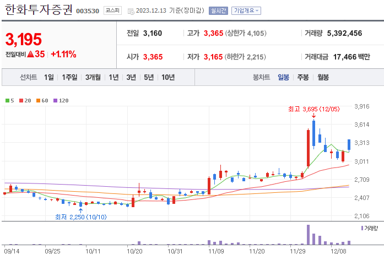Click the 시가 value 3,365
The image size is (384, 265).
click(x=153, y=57)
